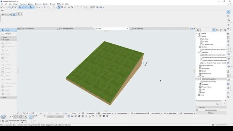
Task: Click the new viewpoint icon below Navigator tree
Action: (x=217, y=104)
